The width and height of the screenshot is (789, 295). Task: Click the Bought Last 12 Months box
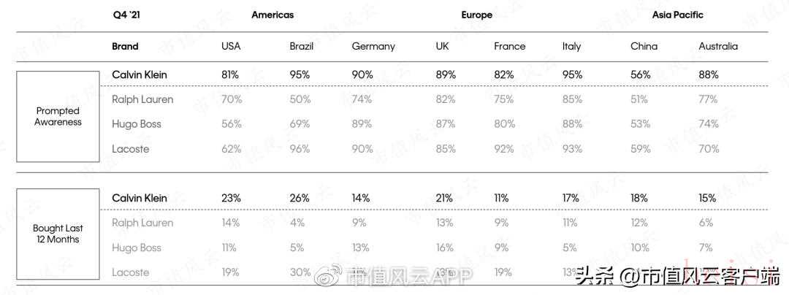(58, 234)
